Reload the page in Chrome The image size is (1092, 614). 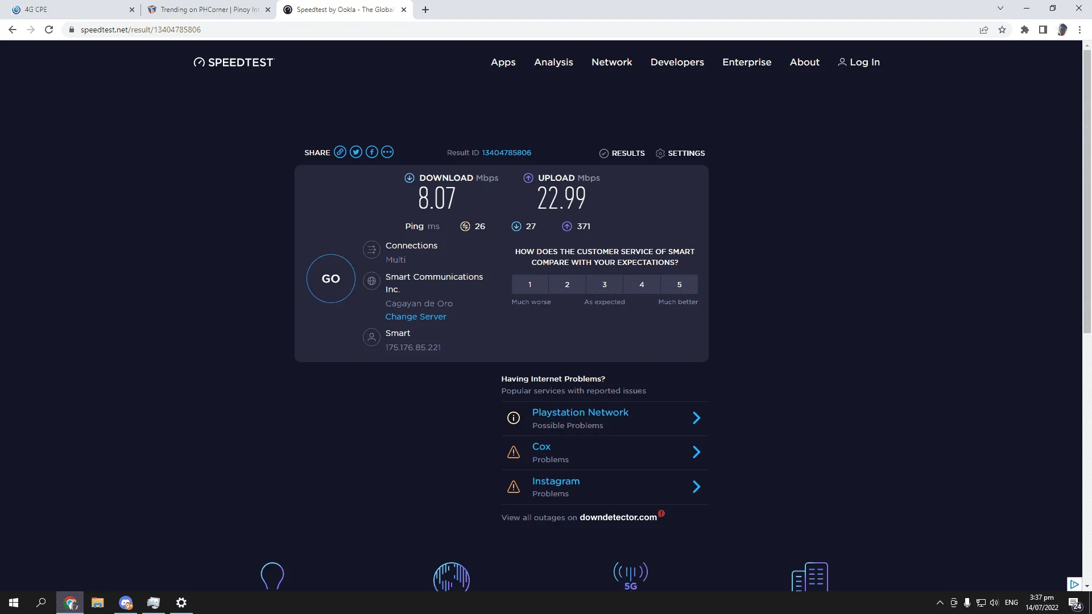tap(49, 30)
